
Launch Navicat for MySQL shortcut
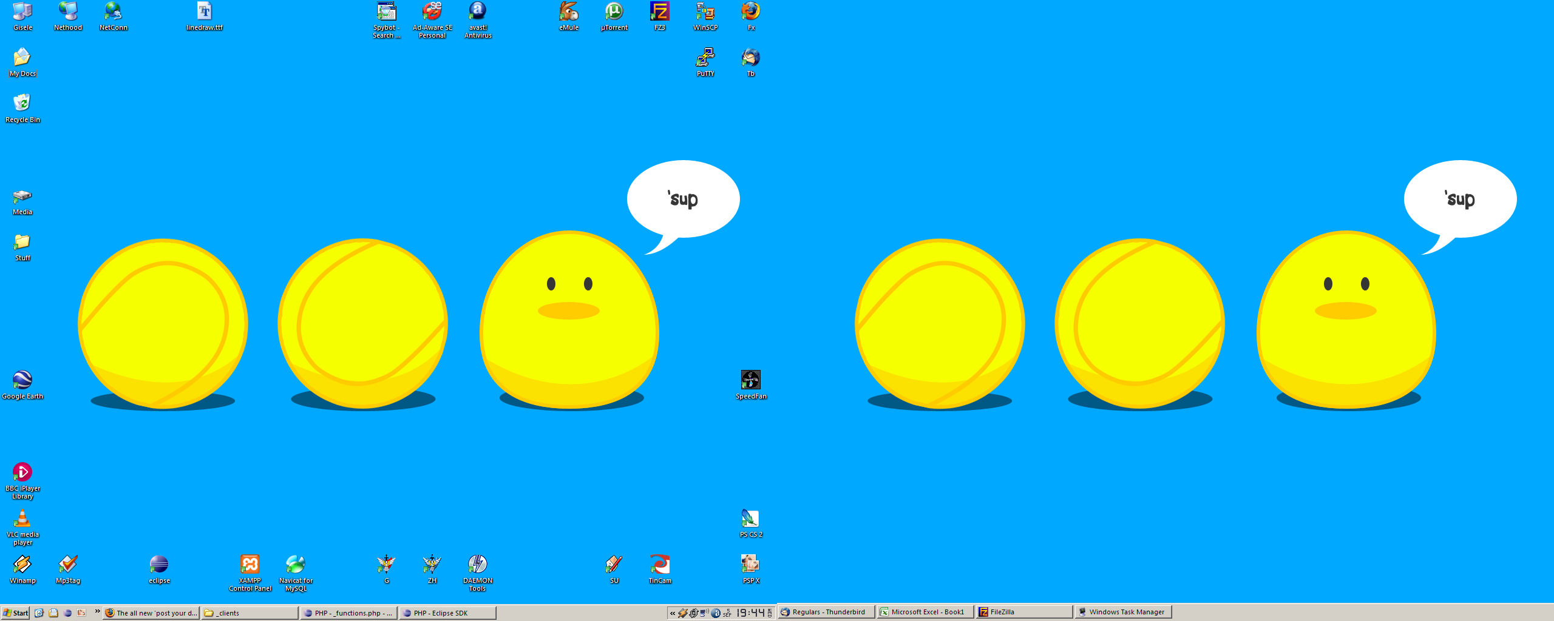point(296,573)
